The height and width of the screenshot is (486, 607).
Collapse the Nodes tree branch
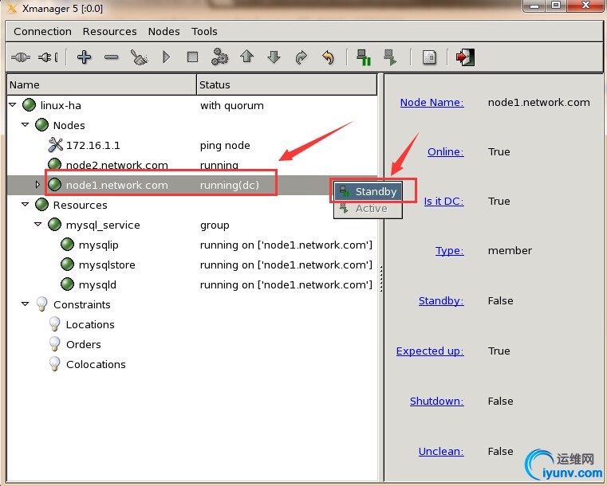[26, 124]
